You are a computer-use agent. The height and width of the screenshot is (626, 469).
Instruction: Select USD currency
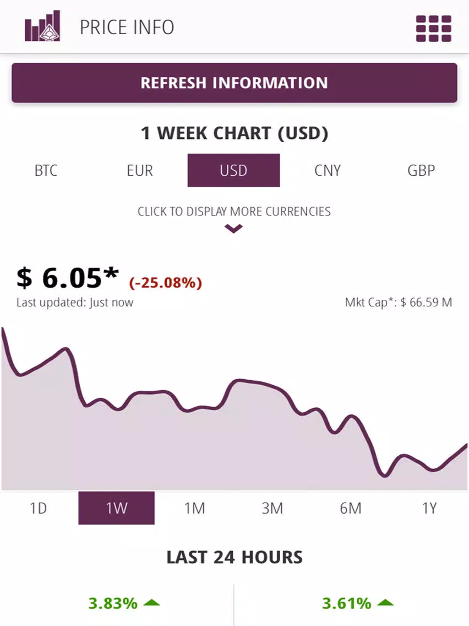click(x=234, y=170)
